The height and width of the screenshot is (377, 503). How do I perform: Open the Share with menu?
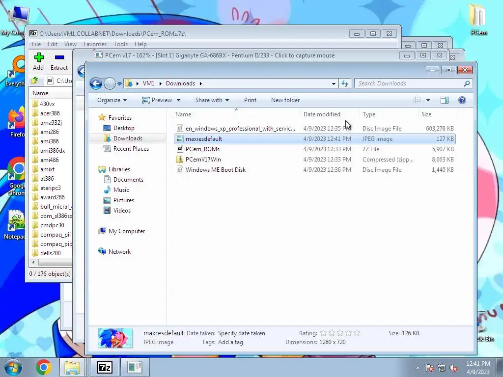pyautogui.click(x=212, y=100)
